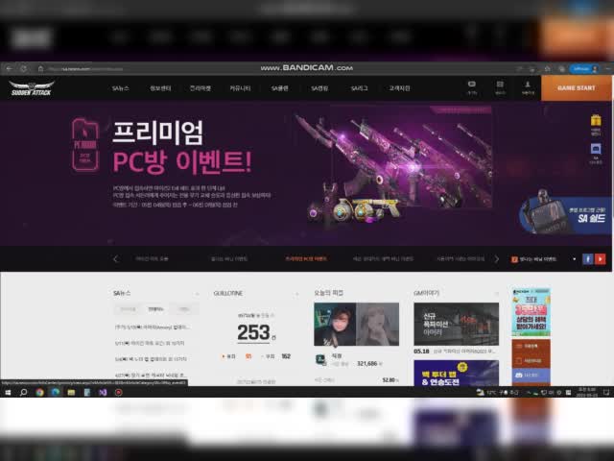Click the premium PC방 event banner
Screen dimensions: 614x461
pos(282,173)
